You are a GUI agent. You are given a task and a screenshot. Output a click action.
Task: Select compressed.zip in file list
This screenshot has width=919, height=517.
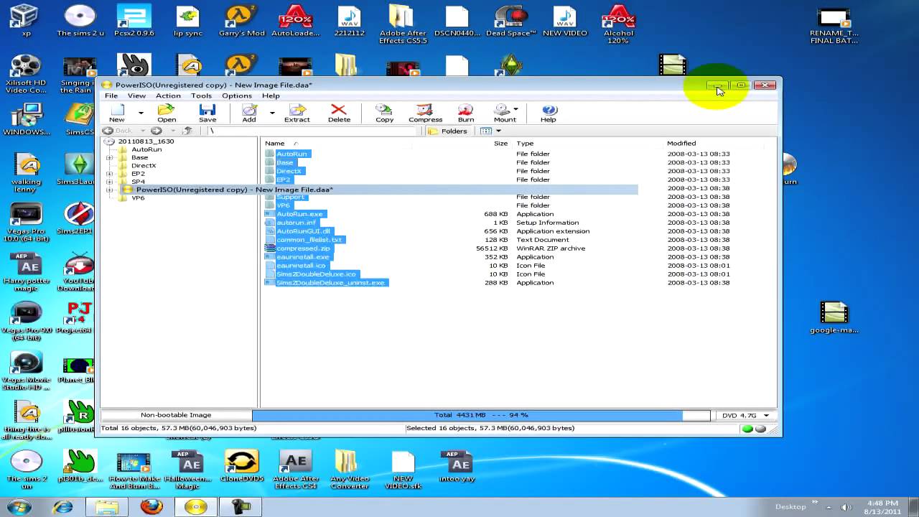click(303, 248)
